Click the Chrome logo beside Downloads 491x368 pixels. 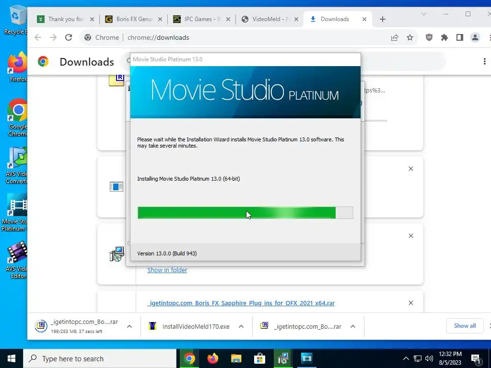pos(43,61)
